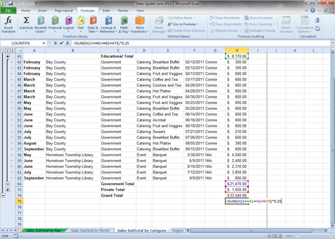
Task: Collapse Government Total group at row 63
Action: 8,184
